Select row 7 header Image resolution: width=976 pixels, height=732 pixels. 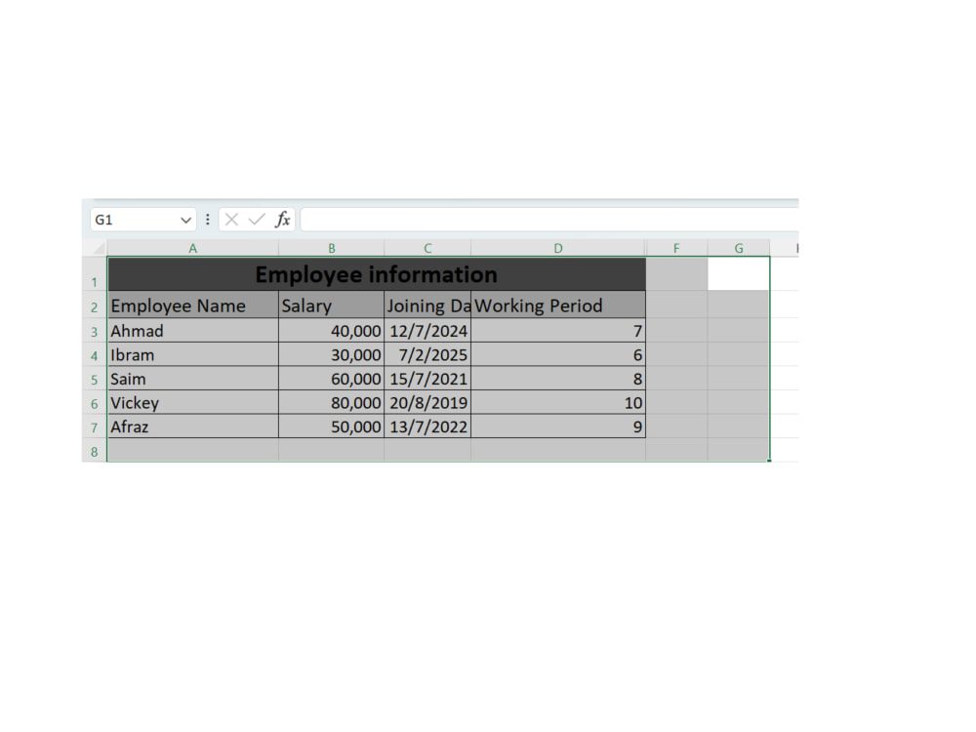point(95,427)
